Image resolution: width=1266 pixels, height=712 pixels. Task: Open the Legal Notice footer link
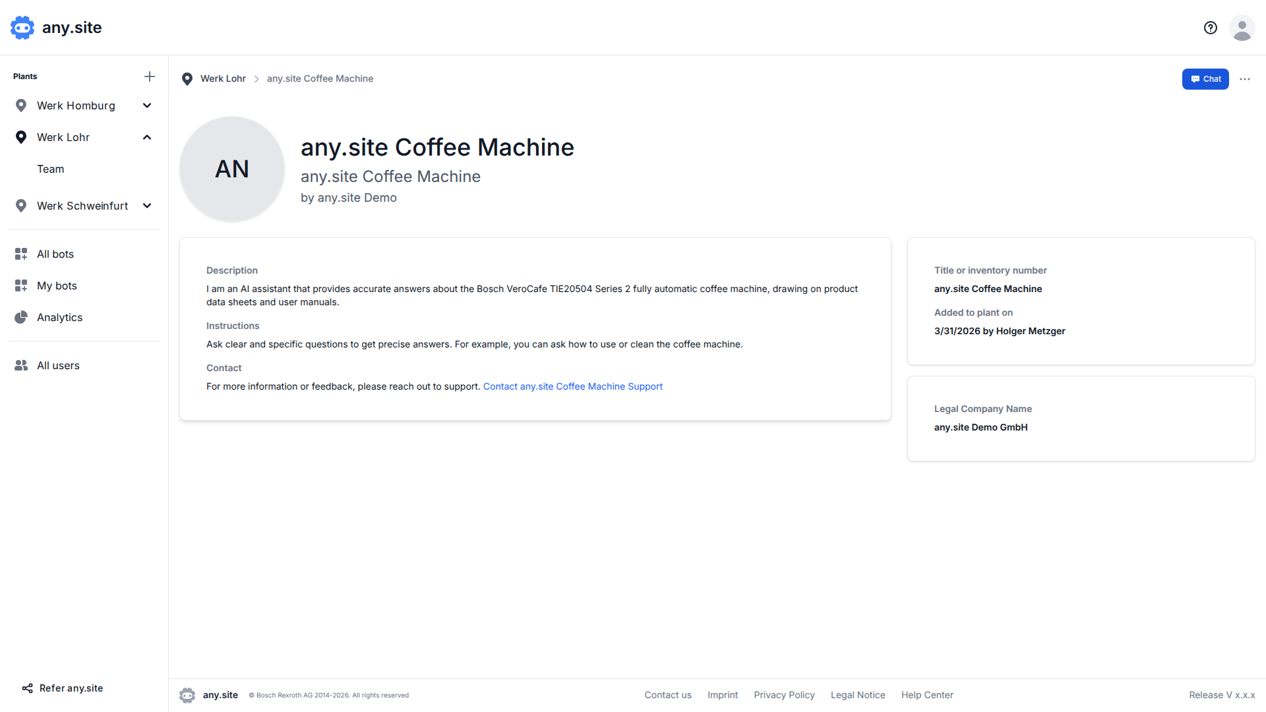858,695
